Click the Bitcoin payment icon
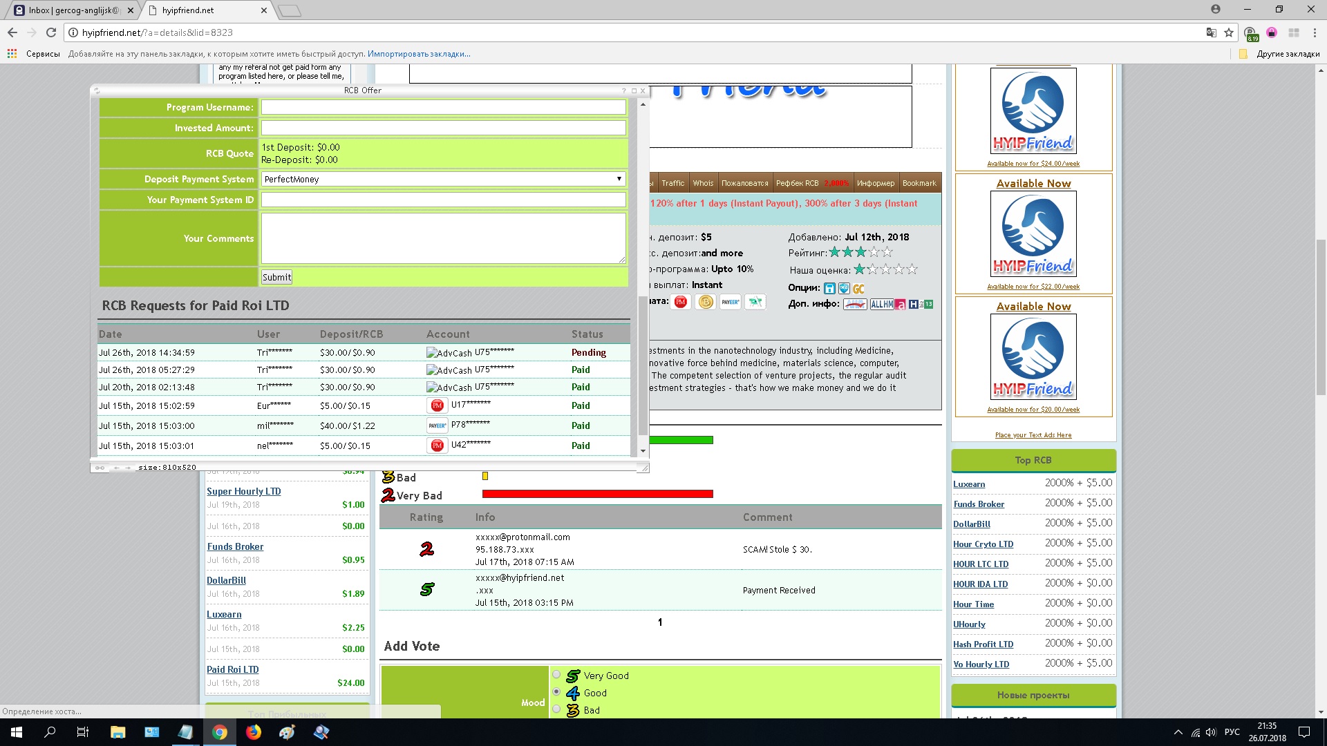1327x746 pixels. (706, 302)
